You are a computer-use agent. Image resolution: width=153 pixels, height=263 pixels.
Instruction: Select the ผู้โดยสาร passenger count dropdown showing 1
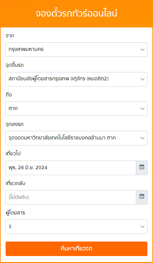(x=76, y=227)
